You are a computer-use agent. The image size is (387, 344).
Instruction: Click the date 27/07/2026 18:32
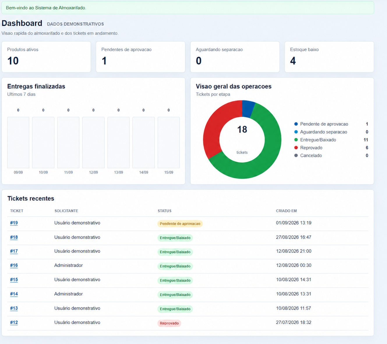pyautogui.click(x=294, y=322)
